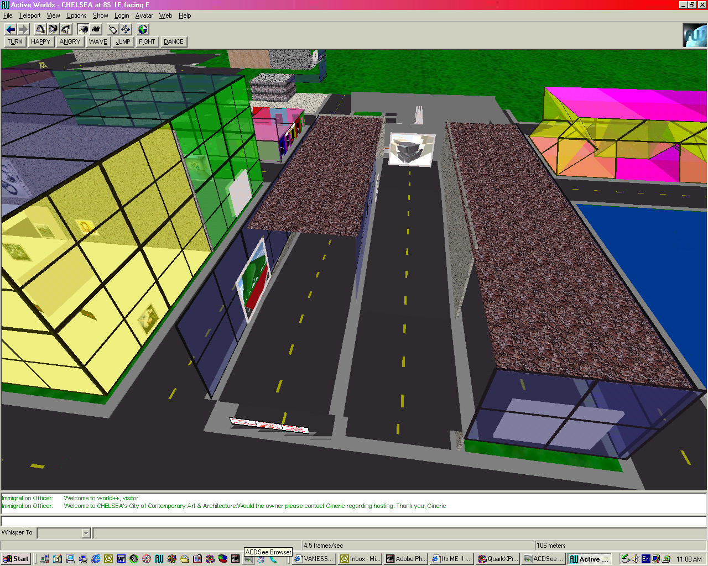Switch to third-person camera view
Screen dimensions: 708x566
pos(96,29)
